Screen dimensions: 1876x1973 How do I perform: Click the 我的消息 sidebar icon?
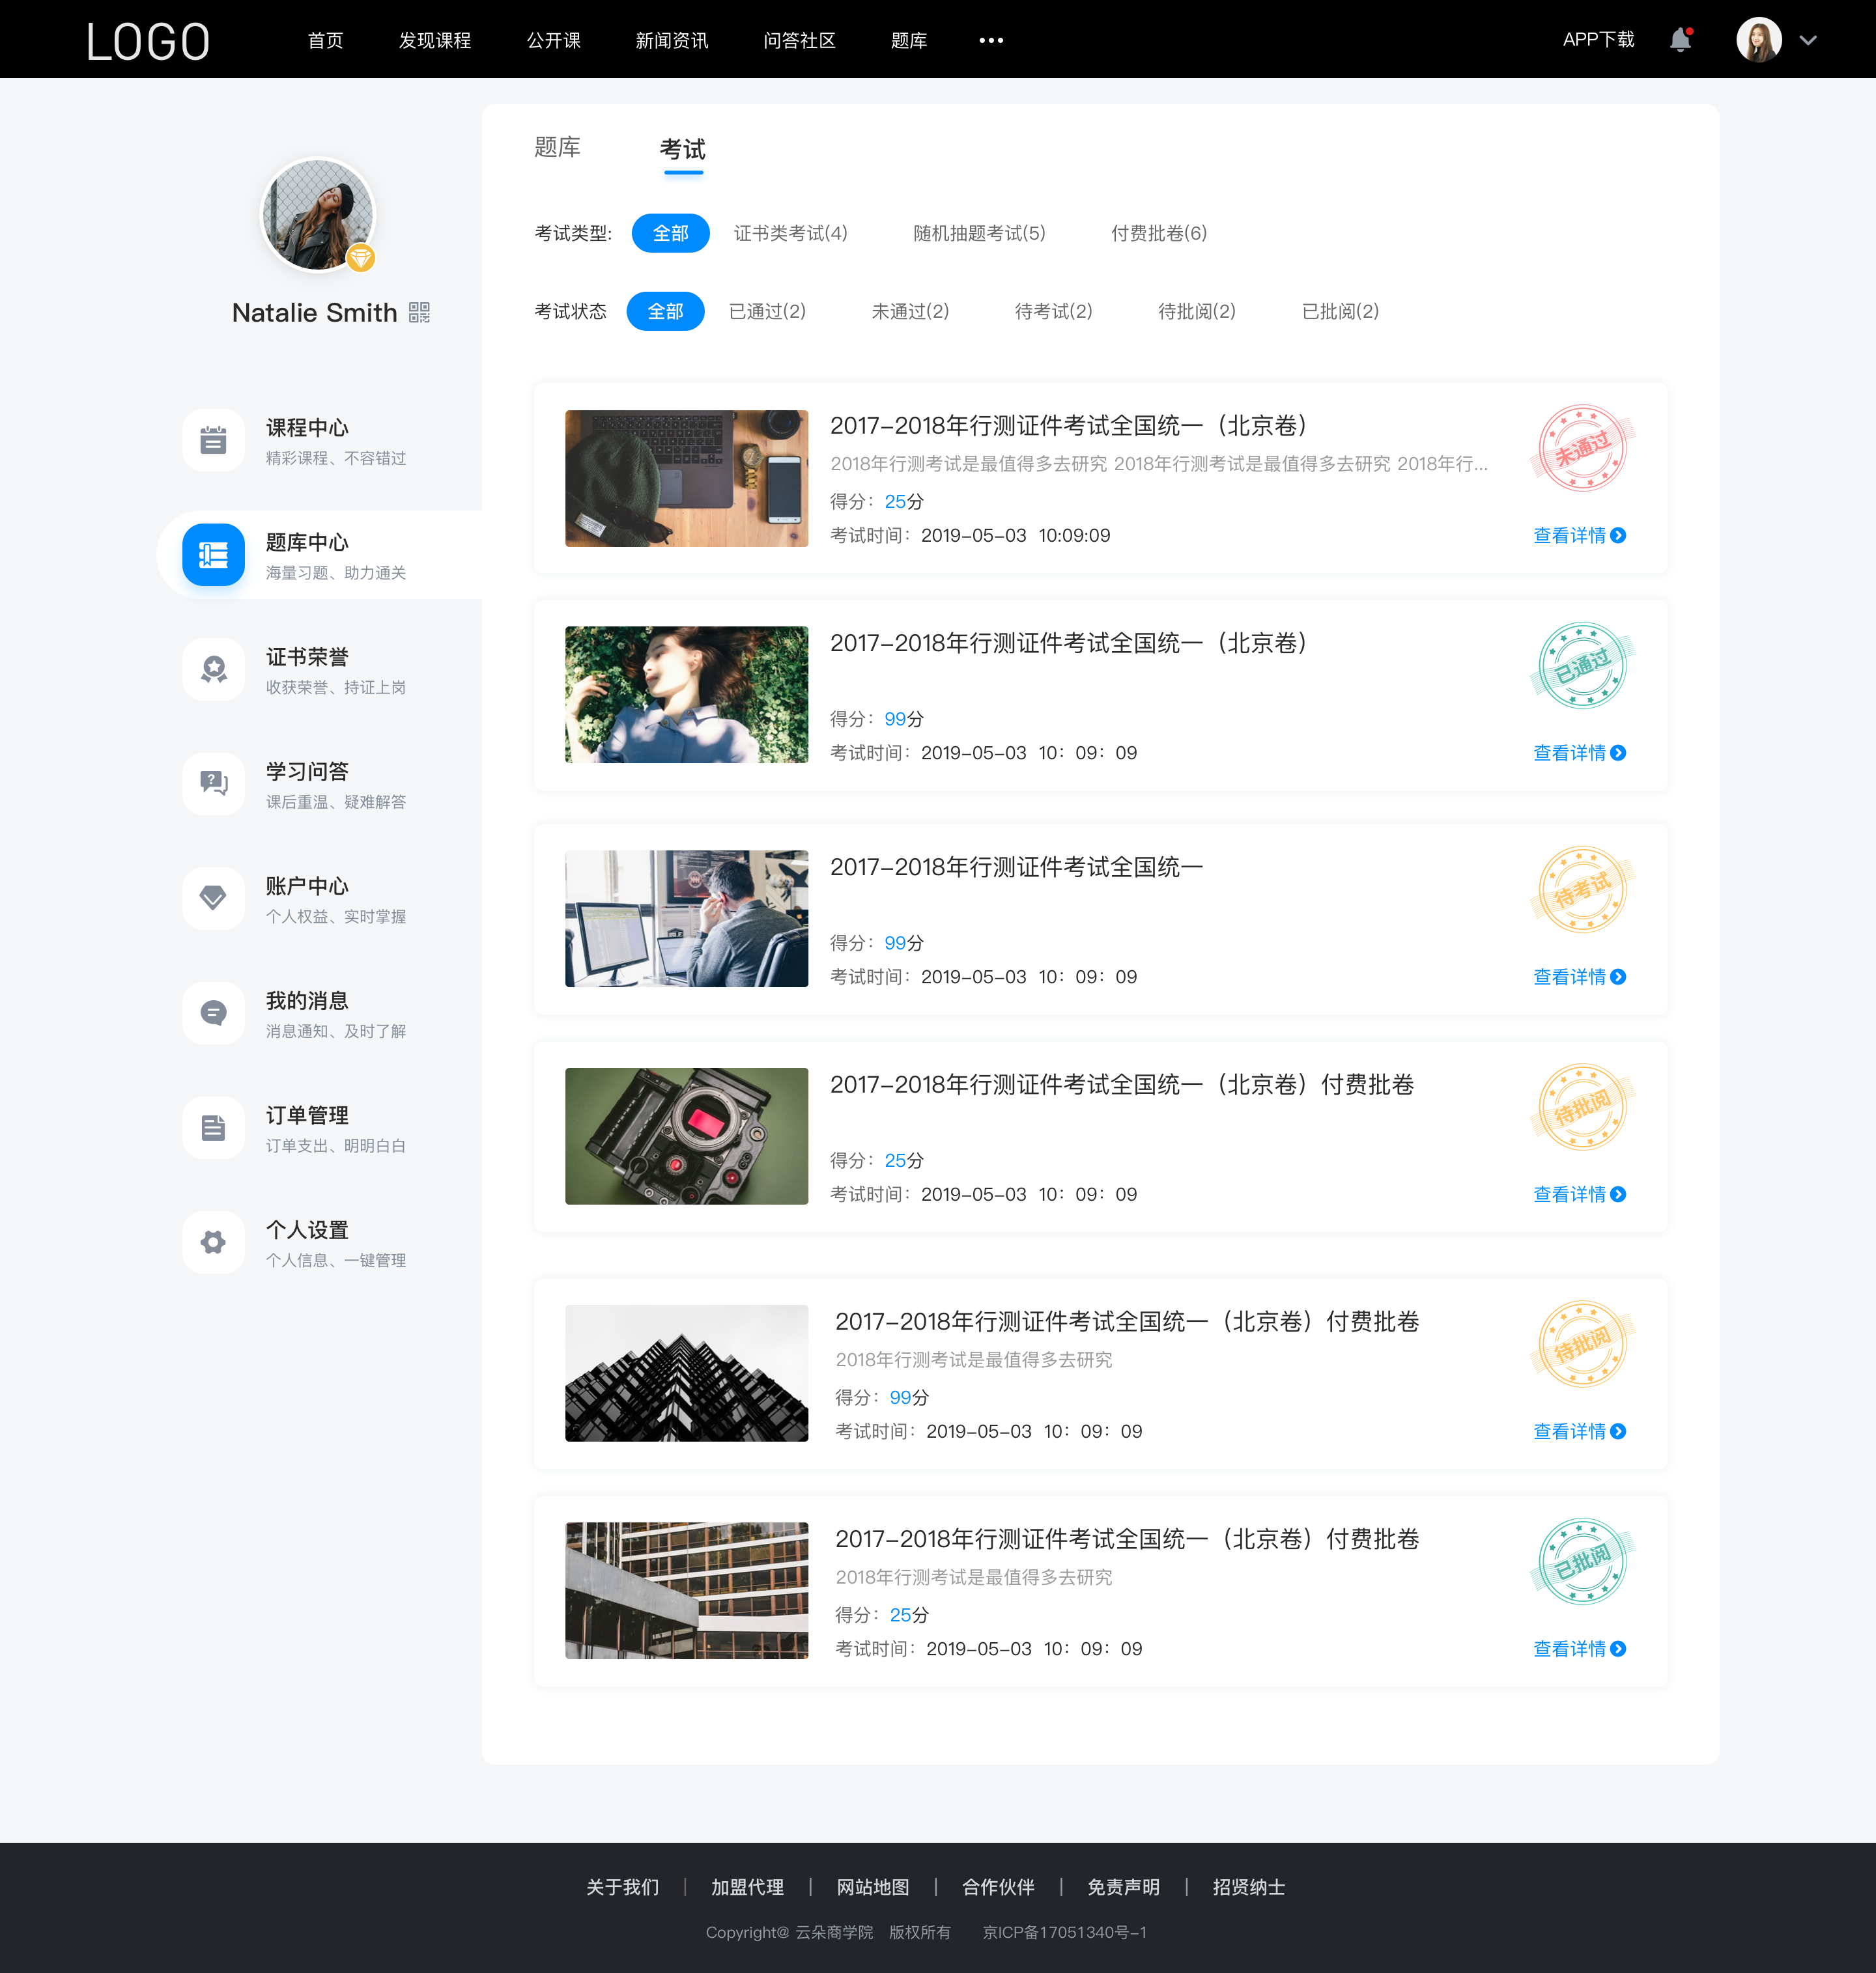click(x=212, y=1013)
